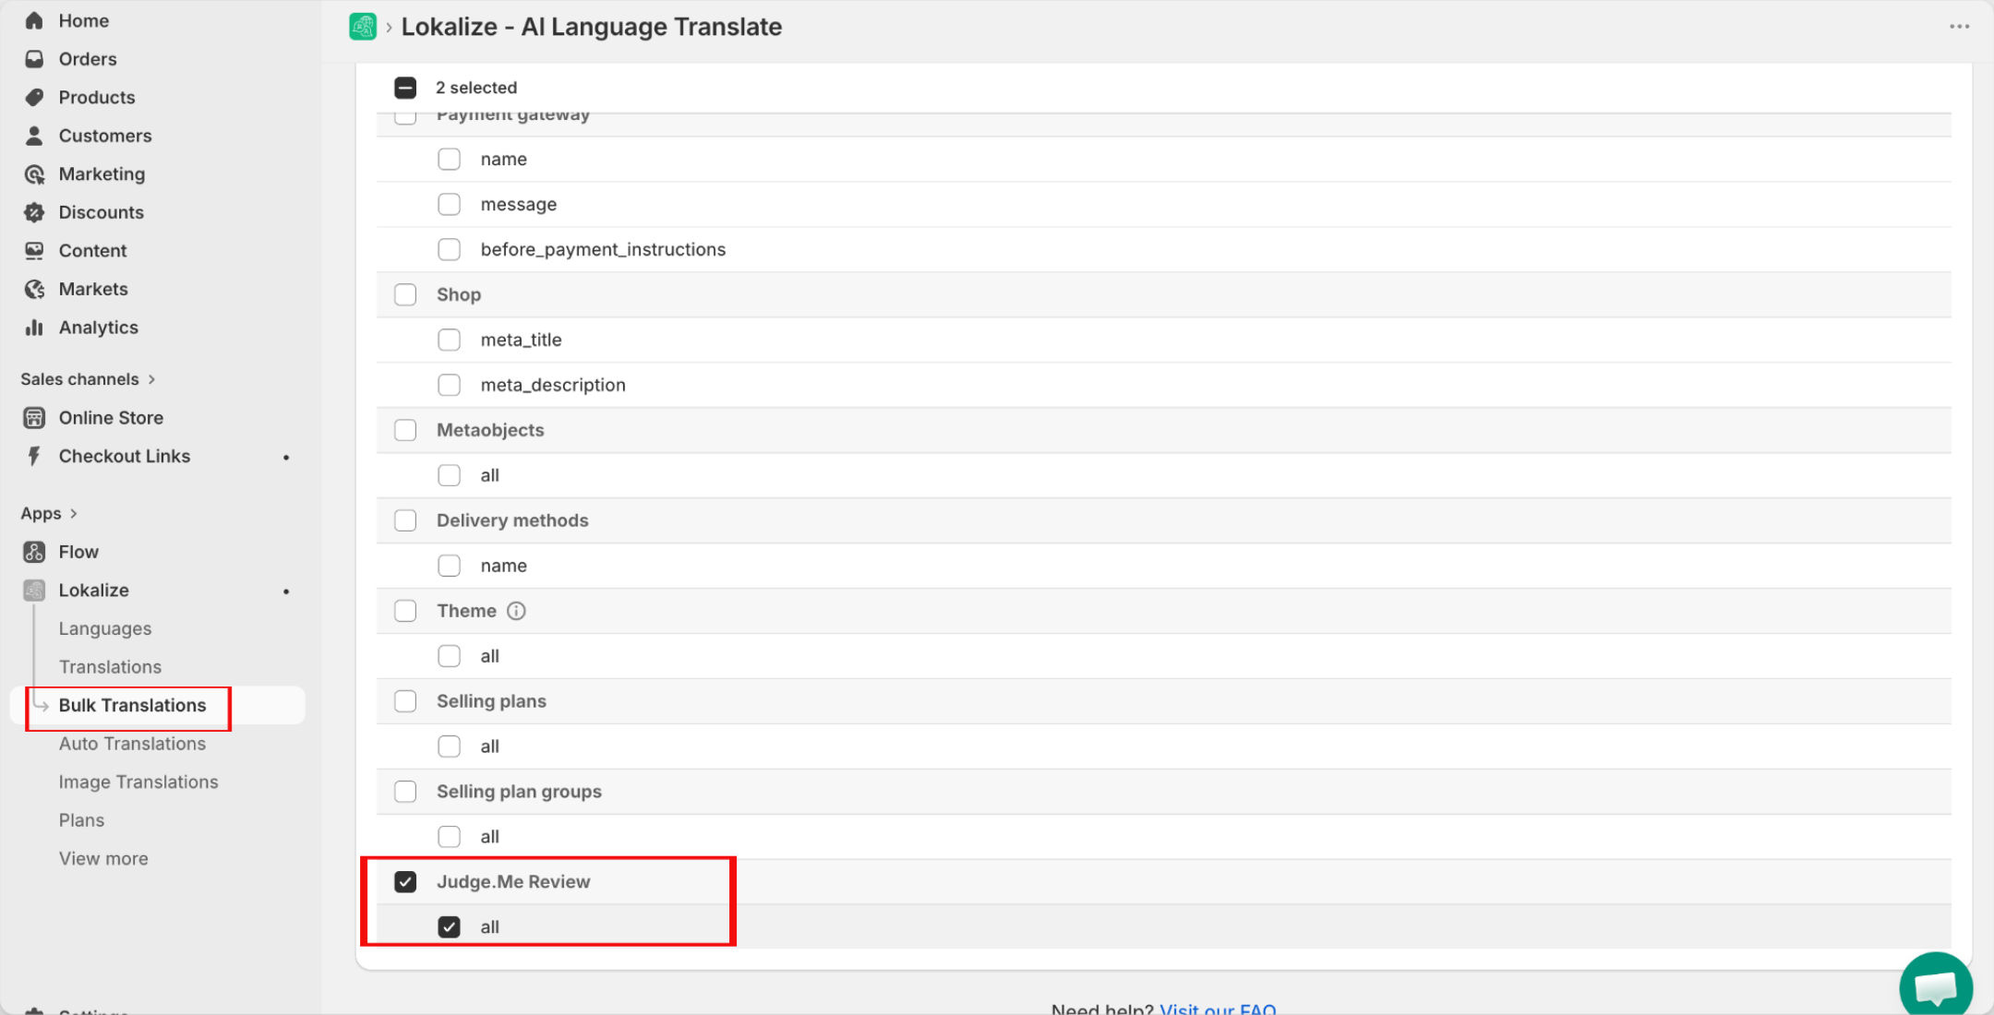Click the green Lokalize logo in header
Screen dimensions: 1994x1015
(363, 27)
